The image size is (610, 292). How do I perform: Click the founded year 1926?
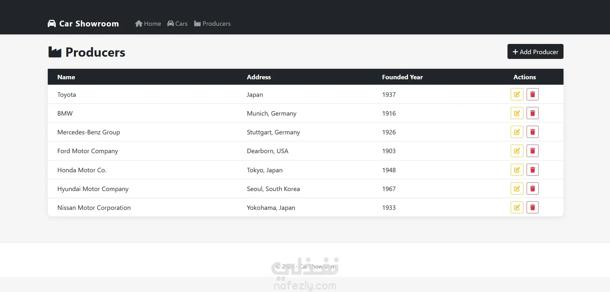point(389,132)
